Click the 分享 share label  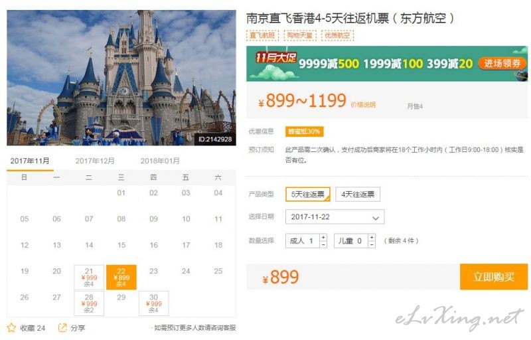(78, 328)
